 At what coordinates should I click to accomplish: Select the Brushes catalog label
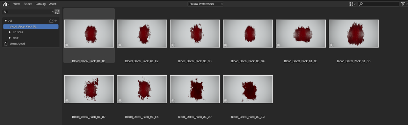pos(18,32)
